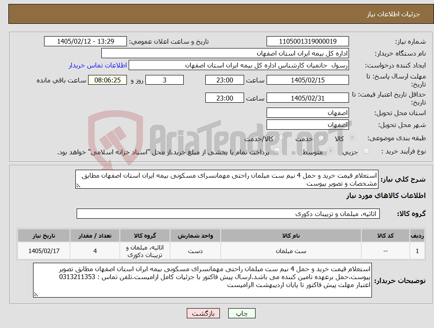Click the ست مبلمان item name cell

pyautogui.click(x=291, y=251)
